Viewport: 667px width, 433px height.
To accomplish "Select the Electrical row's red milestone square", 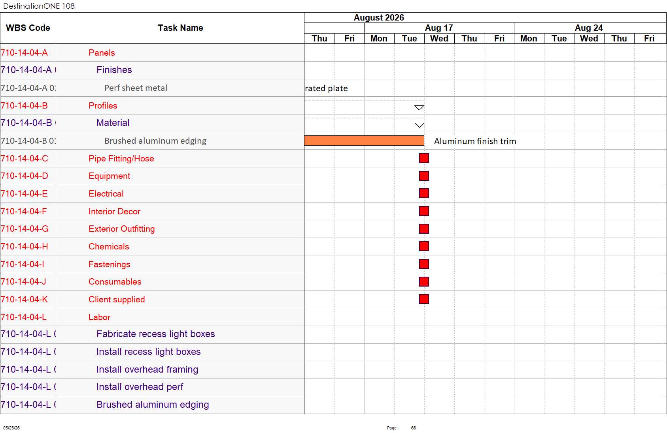I will coord(424,193).
